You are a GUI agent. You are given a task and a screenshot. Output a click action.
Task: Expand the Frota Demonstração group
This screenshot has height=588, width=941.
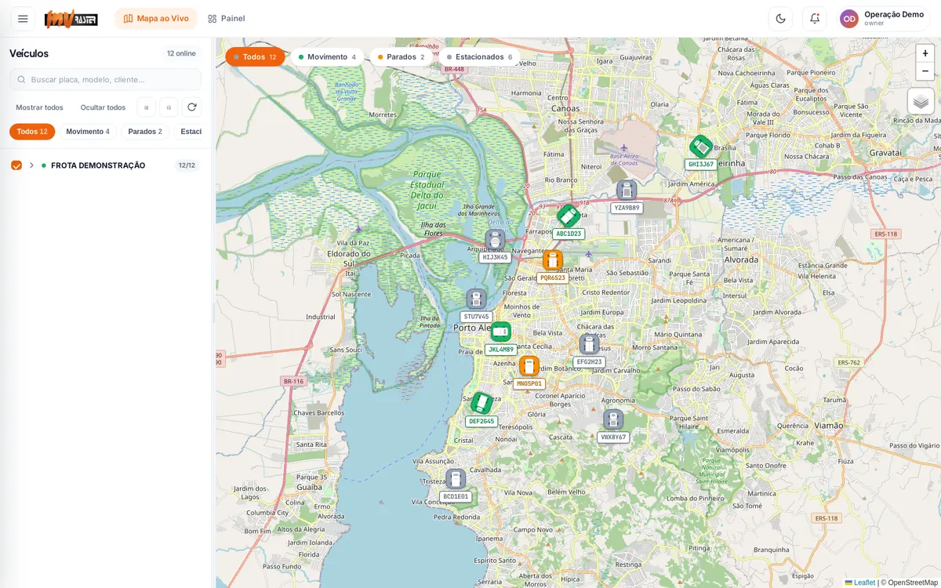coord(31,165)
